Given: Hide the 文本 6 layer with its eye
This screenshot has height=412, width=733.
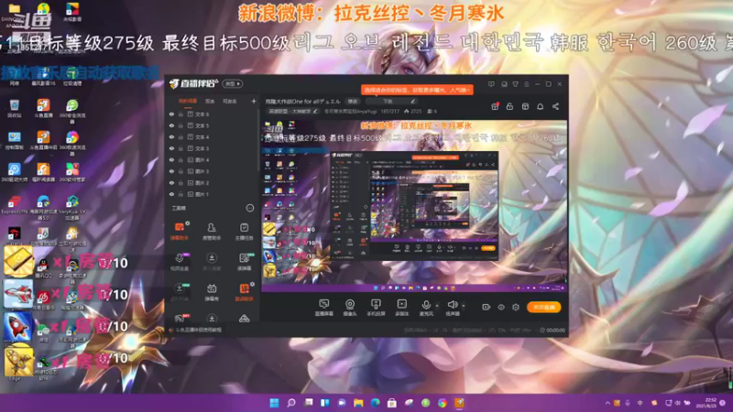Looking at the screenshot, I should pos(171,114).
